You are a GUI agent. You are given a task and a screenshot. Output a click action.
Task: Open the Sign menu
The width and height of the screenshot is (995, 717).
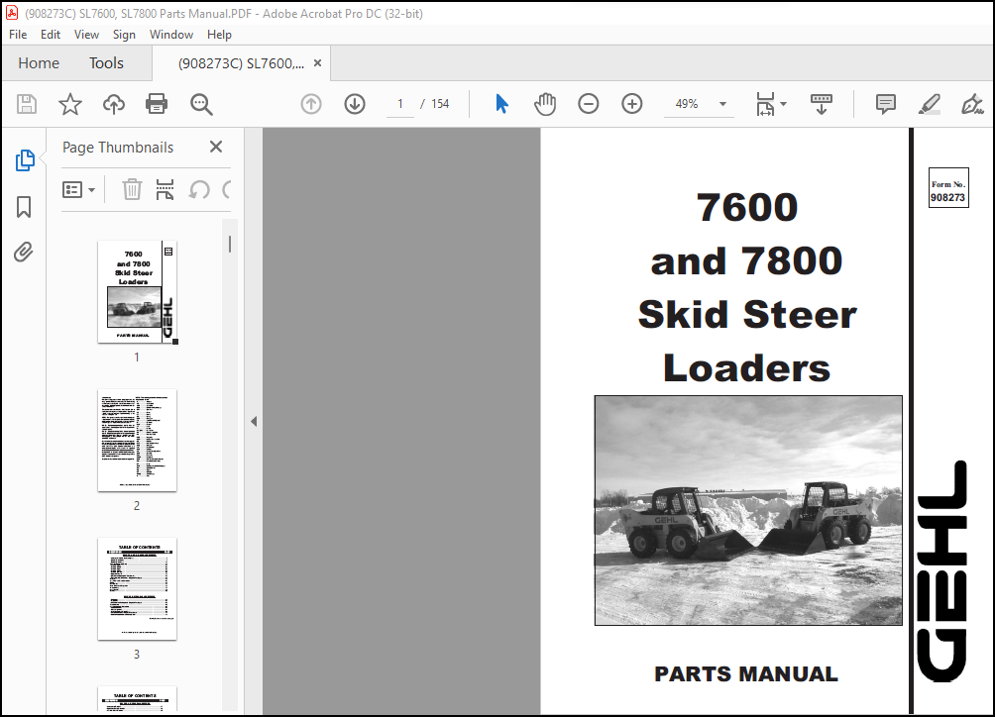(124, 35)
